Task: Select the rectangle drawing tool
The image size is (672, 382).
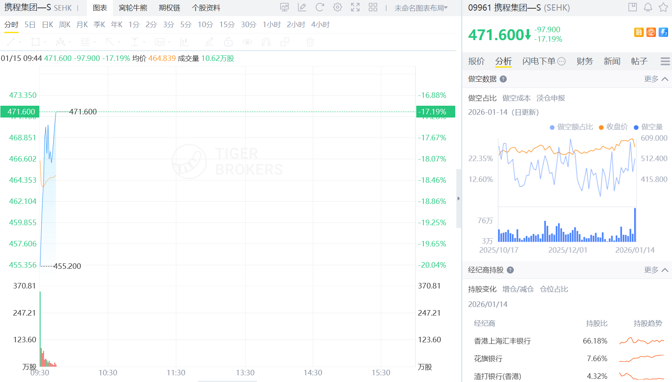Action: tap(35, 42)
